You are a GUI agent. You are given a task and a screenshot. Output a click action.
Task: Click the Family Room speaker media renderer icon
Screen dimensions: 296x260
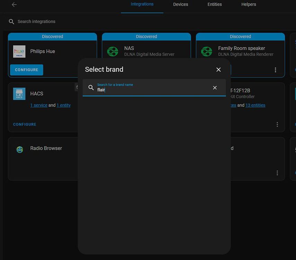(x=207, y=51)
